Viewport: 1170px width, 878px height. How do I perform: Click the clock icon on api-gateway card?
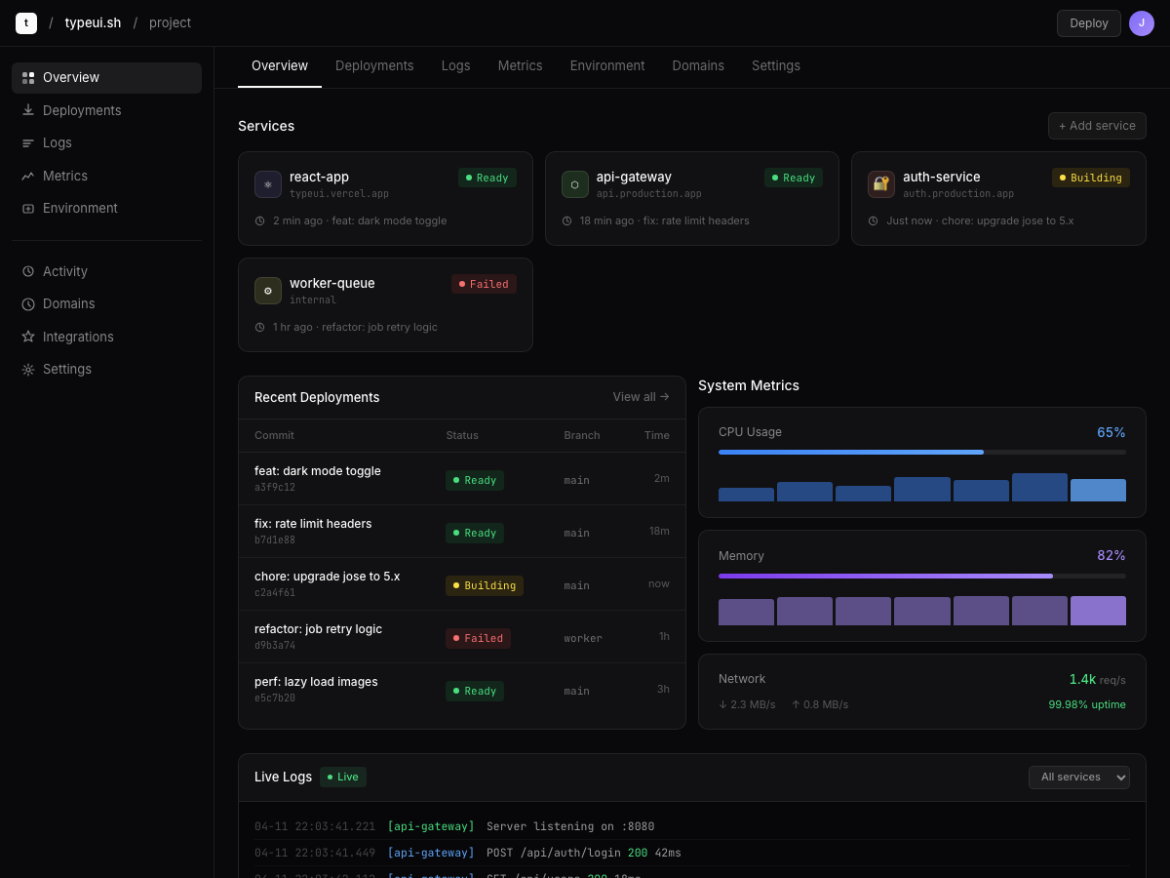(x=566, y=220)
